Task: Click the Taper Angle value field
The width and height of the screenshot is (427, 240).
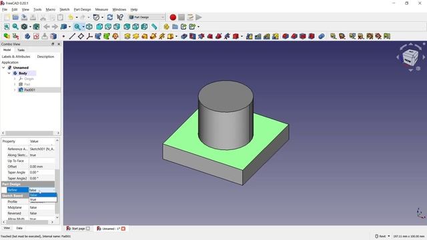Action: pyautogui.click(x=42, y=173)
